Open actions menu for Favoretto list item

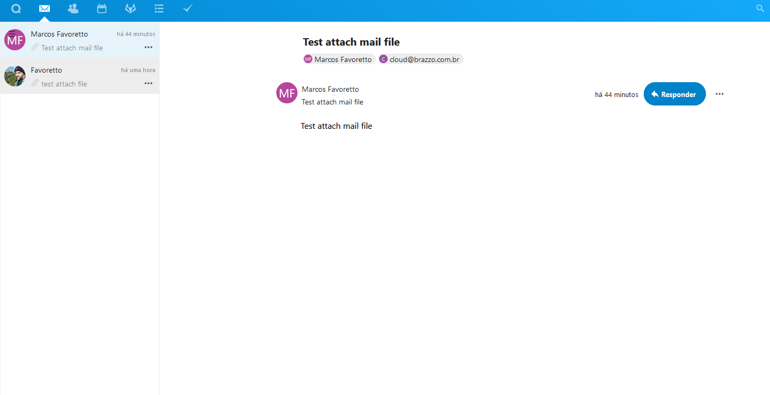point(148,83)
